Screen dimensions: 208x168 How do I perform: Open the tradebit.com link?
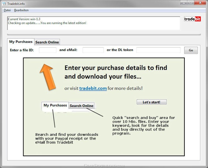pos(93,88)
